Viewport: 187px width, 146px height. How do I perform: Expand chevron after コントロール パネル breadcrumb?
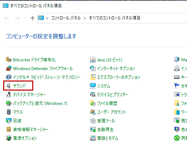click(85, 18)
